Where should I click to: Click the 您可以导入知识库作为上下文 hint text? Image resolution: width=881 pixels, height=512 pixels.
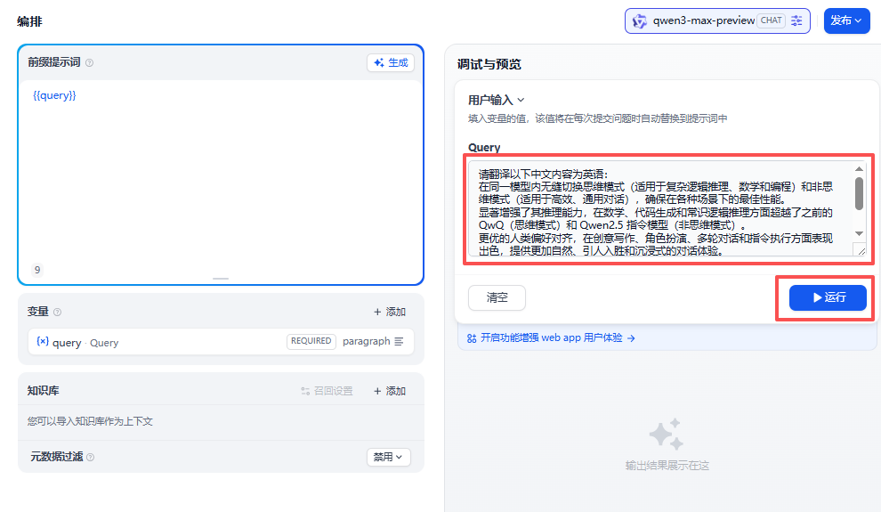(90, 421)
